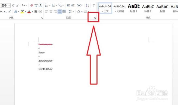This screenshot has width=178, height=105.
Task: Select the 无间隔 style
Action: pyautogui.click(x=119, y=8)
